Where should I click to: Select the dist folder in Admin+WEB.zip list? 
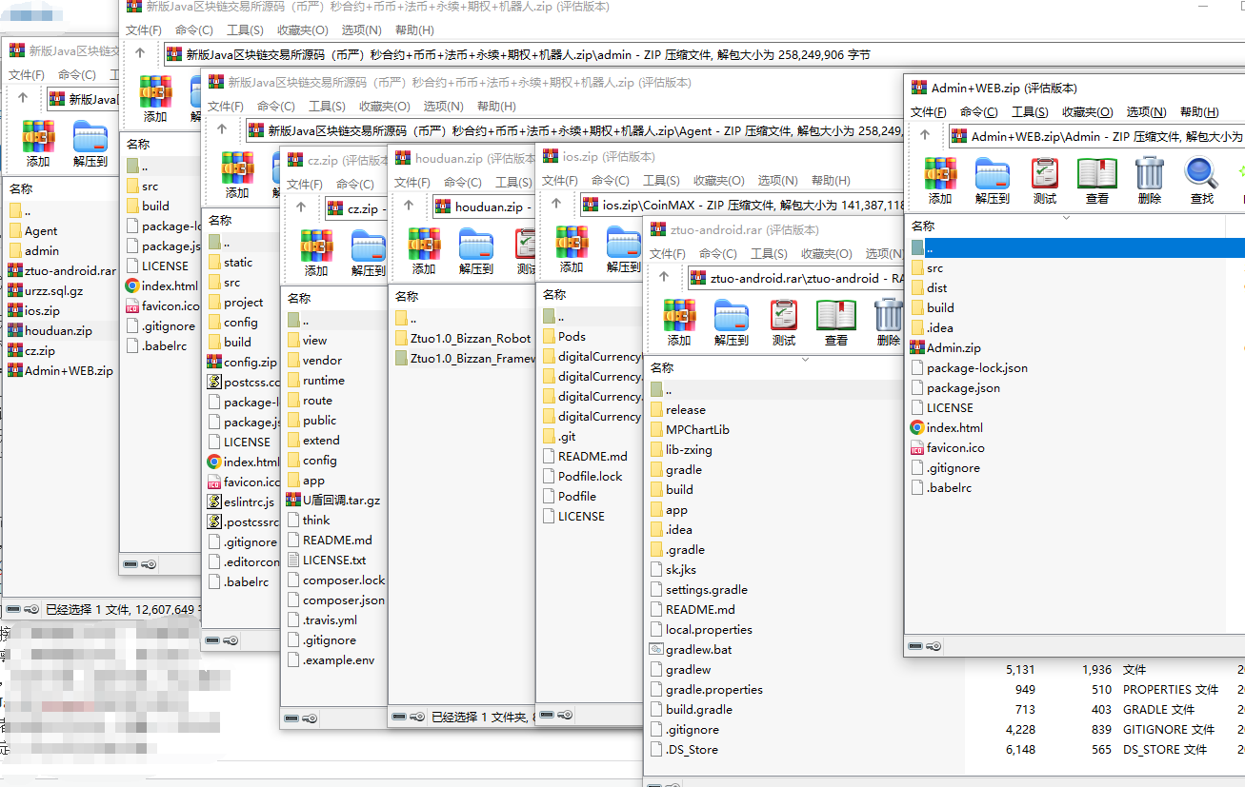(x=936, y=287)
